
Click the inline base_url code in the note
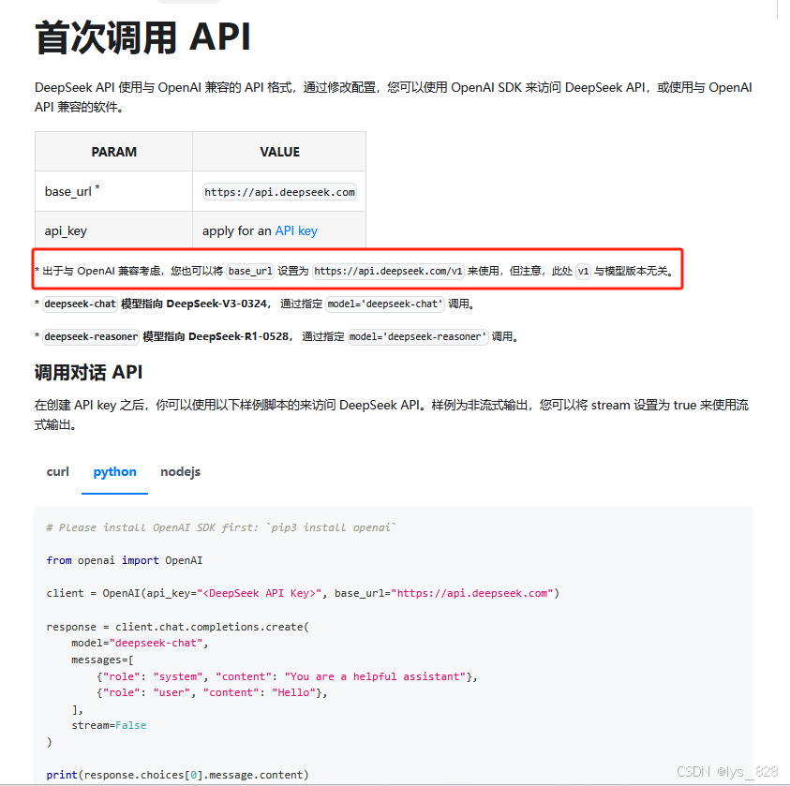point(250,272)
